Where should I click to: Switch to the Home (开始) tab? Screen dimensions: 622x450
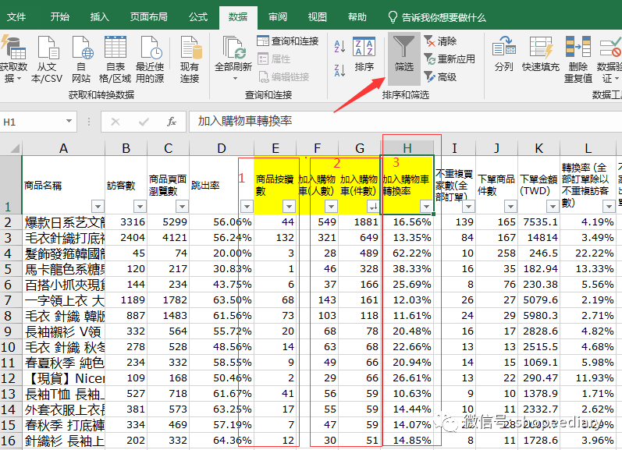click(x=60, y=17)
